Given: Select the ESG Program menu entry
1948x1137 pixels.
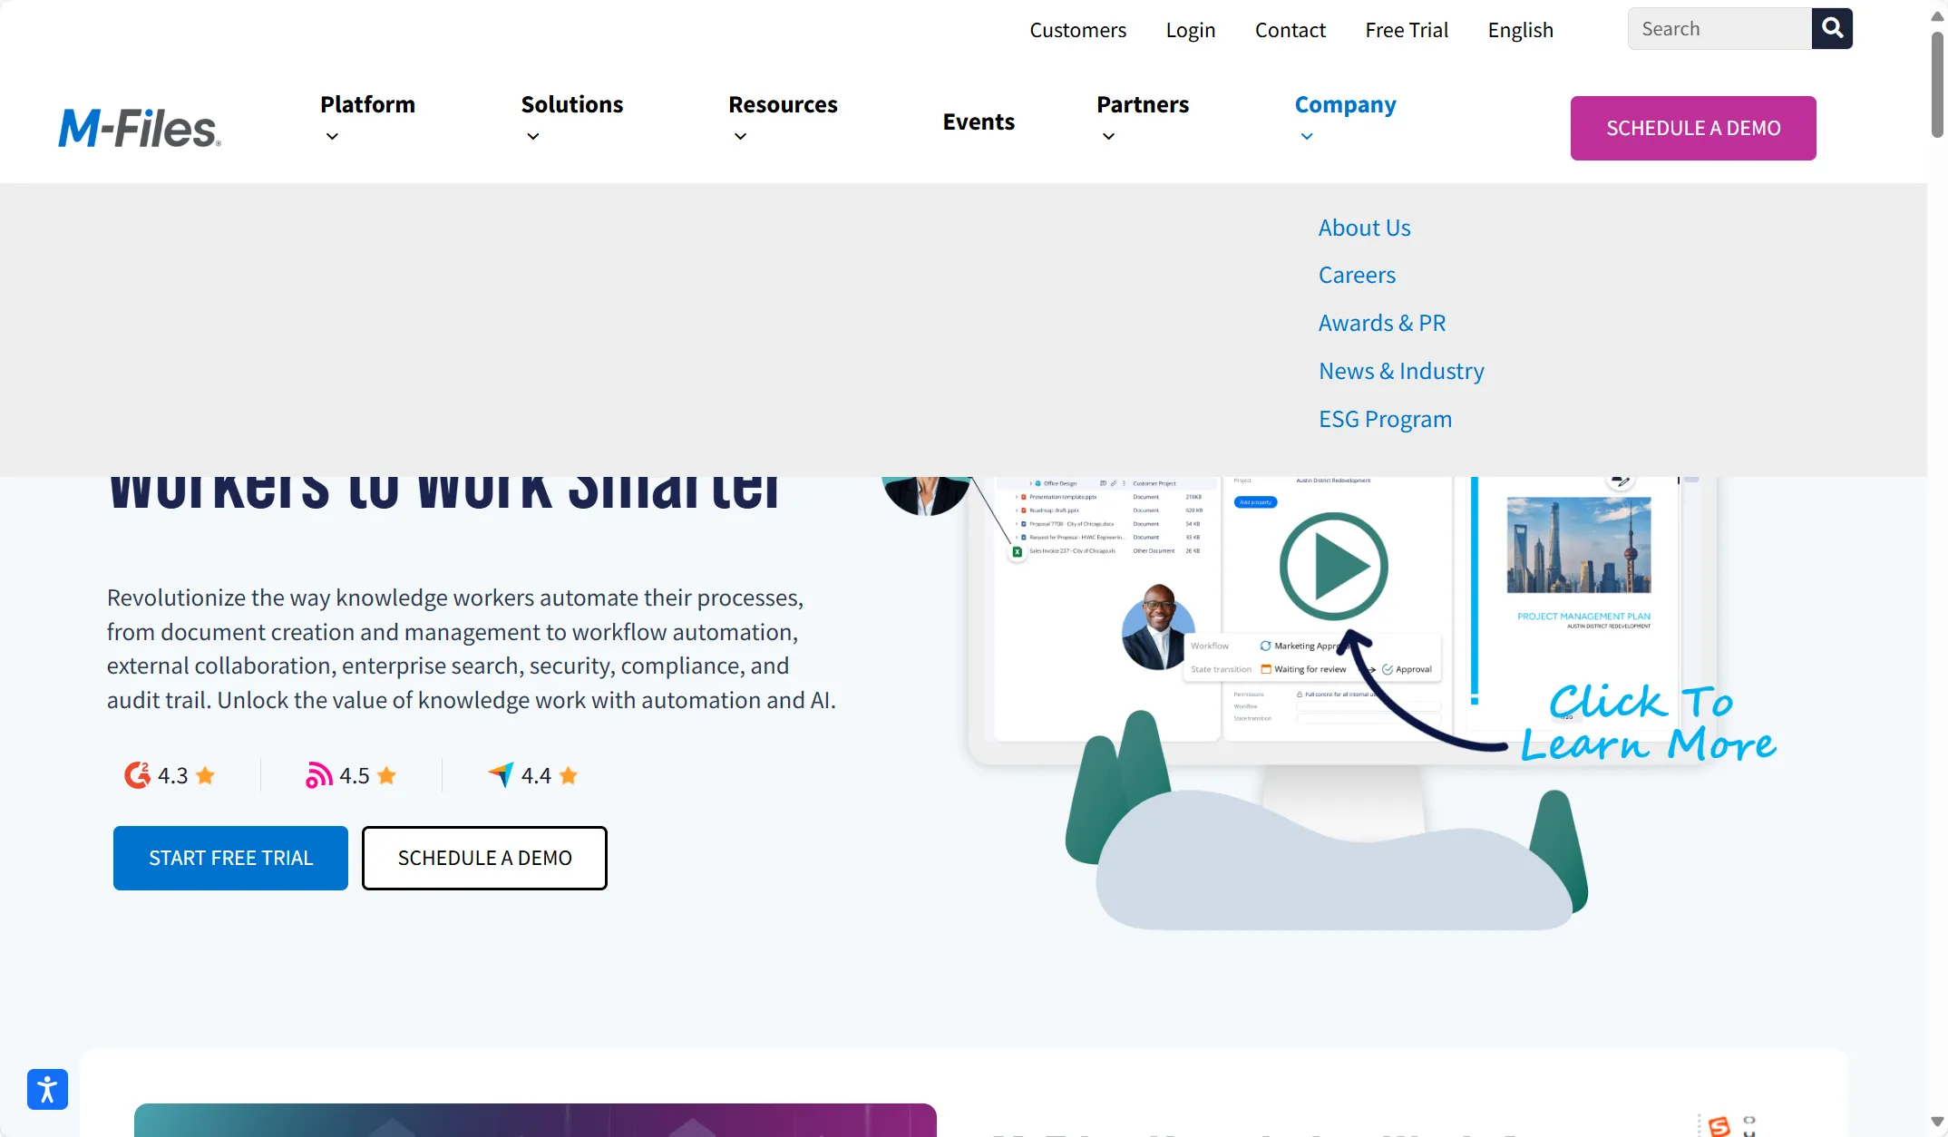Looking at the screenshot, I should pyautogui.click(x=1385, y=417).
